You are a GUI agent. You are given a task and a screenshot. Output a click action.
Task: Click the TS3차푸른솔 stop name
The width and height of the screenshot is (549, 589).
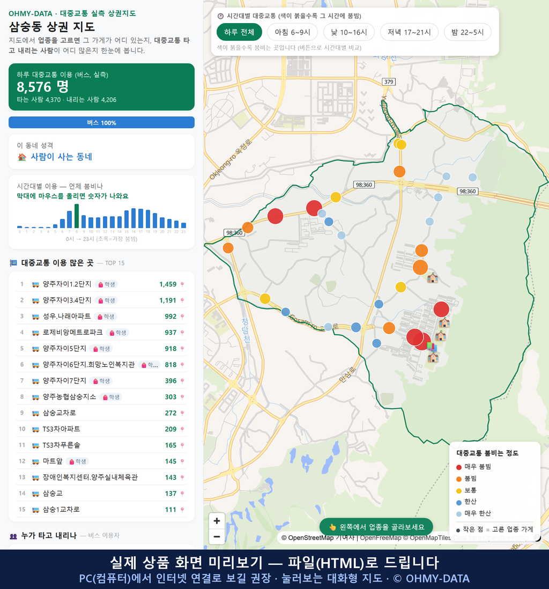[61, 446]
